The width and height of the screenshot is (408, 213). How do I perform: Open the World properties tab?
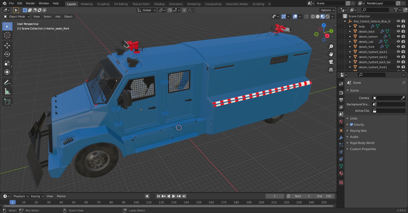341,121
